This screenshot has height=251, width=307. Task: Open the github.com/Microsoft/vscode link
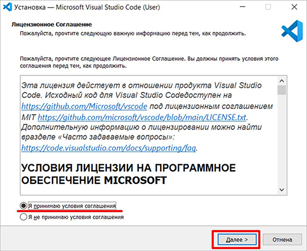pos(84,106)
